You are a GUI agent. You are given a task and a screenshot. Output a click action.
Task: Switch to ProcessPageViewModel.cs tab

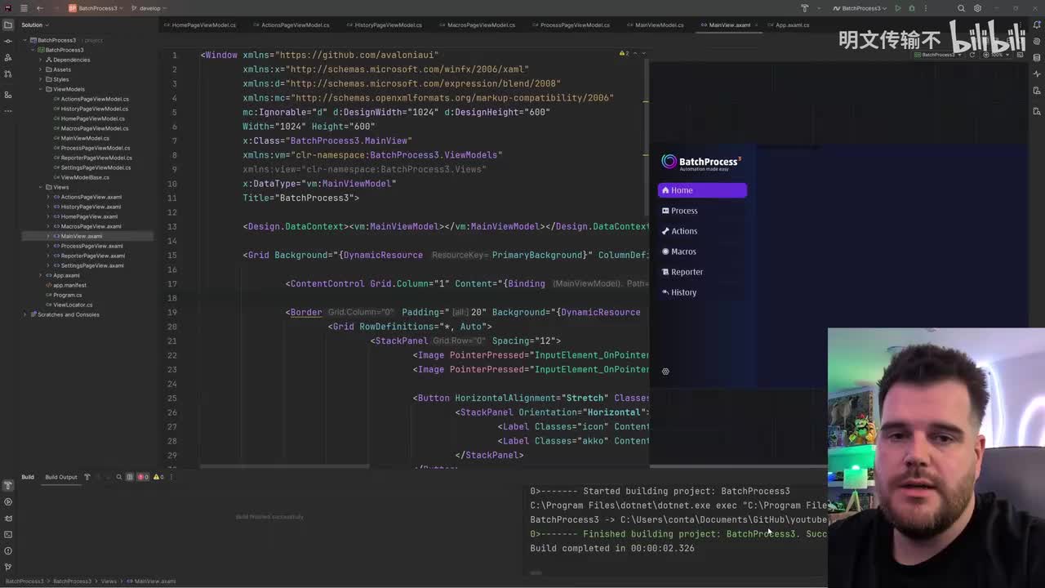point(571,25)
